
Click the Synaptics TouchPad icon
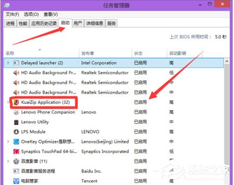16,151
